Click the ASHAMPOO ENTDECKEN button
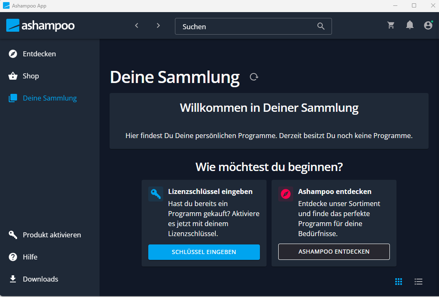Screen dimensions: 439x297 click(x=334, y=252)
